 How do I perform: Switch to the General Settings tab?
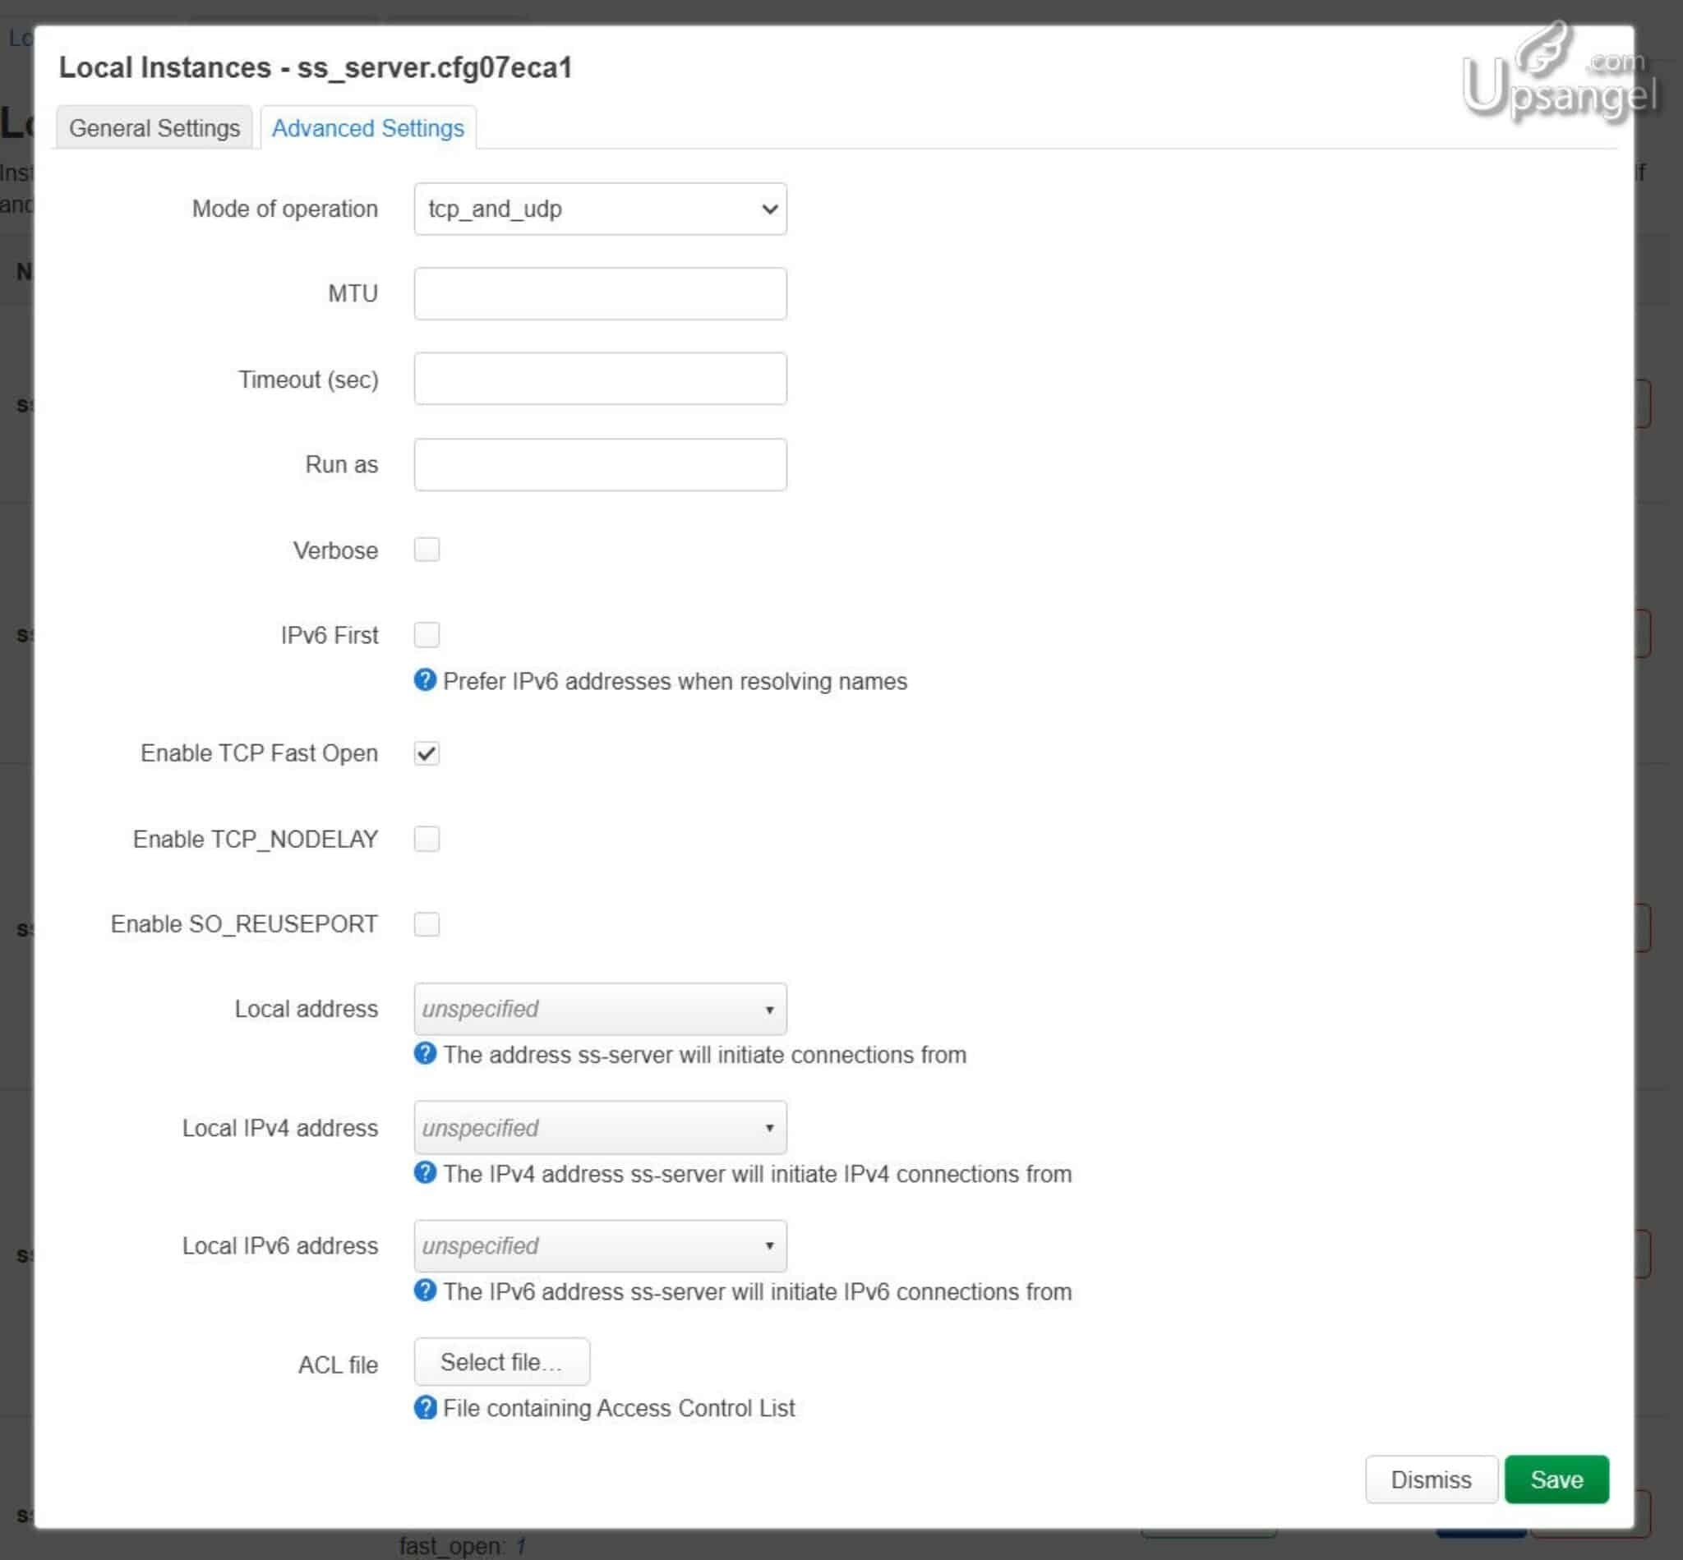click(x=153, y=127)
